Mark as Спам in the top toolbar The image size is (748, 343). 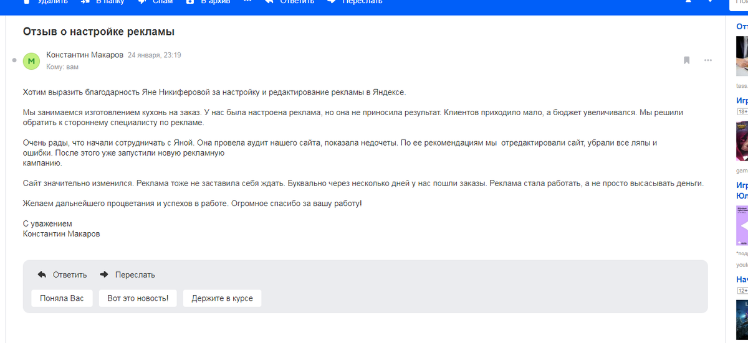(x=155, y=2)
